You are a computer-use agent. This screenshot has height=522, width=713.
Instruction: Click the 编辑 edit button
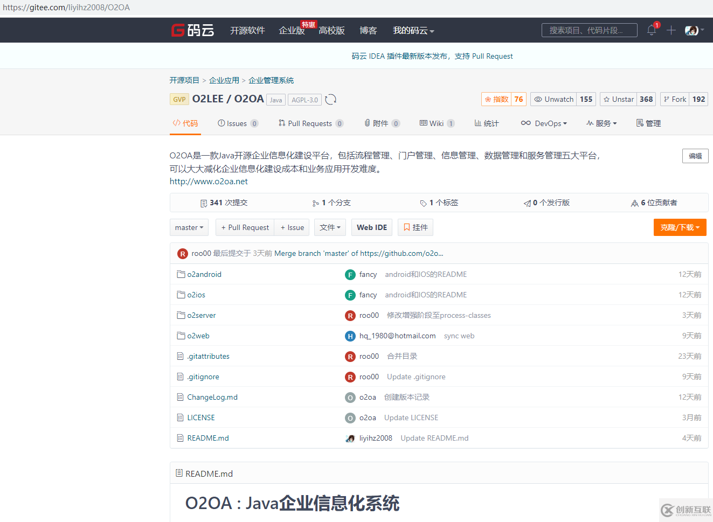695,156
